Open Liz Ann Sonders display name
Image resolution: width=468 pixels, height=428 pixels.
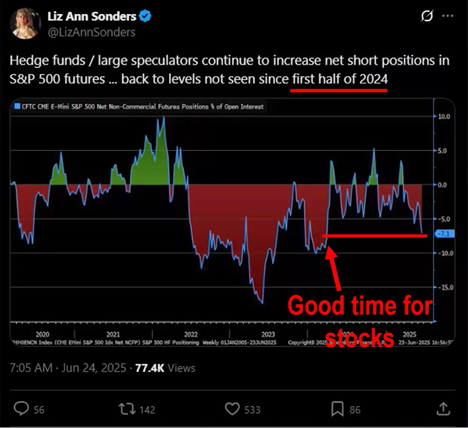tap(92, 16)
